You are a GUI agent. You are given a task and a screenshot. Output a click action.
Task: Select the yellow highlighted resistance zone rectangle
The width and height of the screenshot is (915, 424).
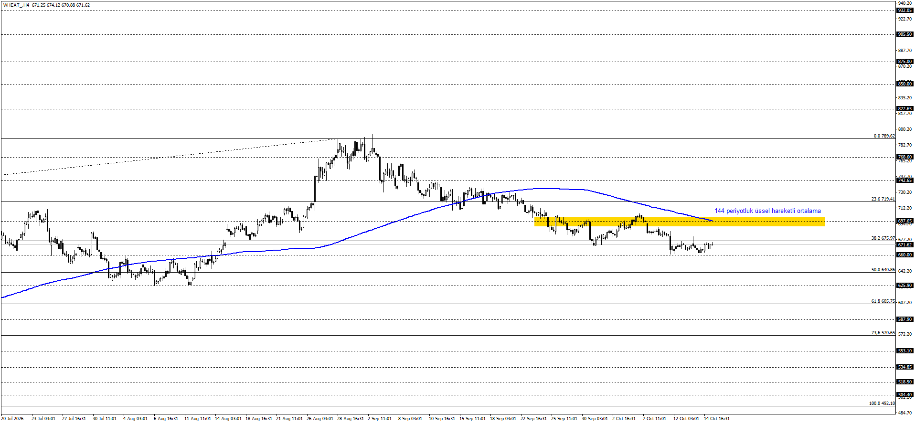[679, 222]
